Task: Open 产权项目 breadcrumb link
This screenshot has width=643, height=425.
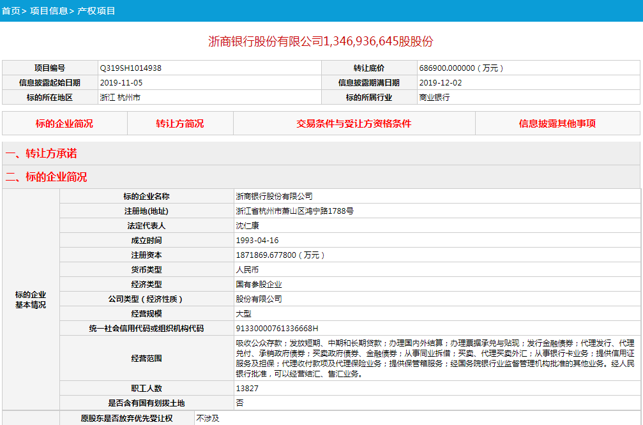Action: pos(96,11)
